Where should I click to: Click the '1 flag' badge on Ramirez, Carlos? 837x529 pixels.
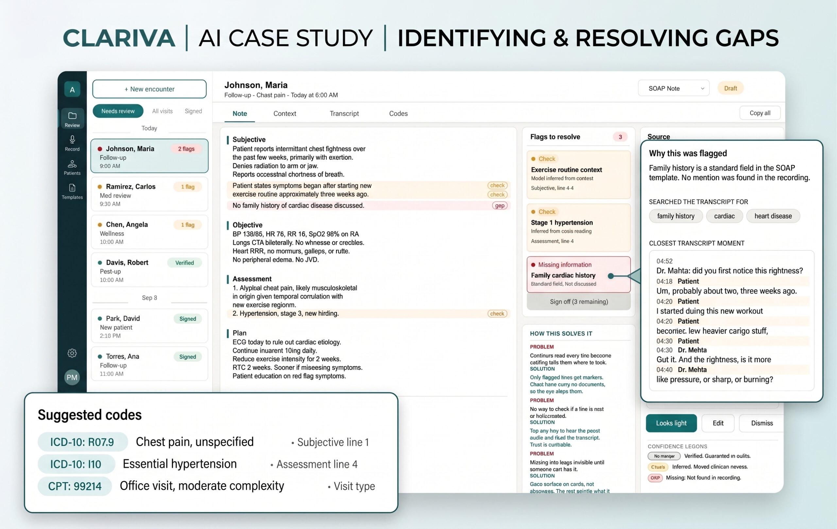point(188,187)
